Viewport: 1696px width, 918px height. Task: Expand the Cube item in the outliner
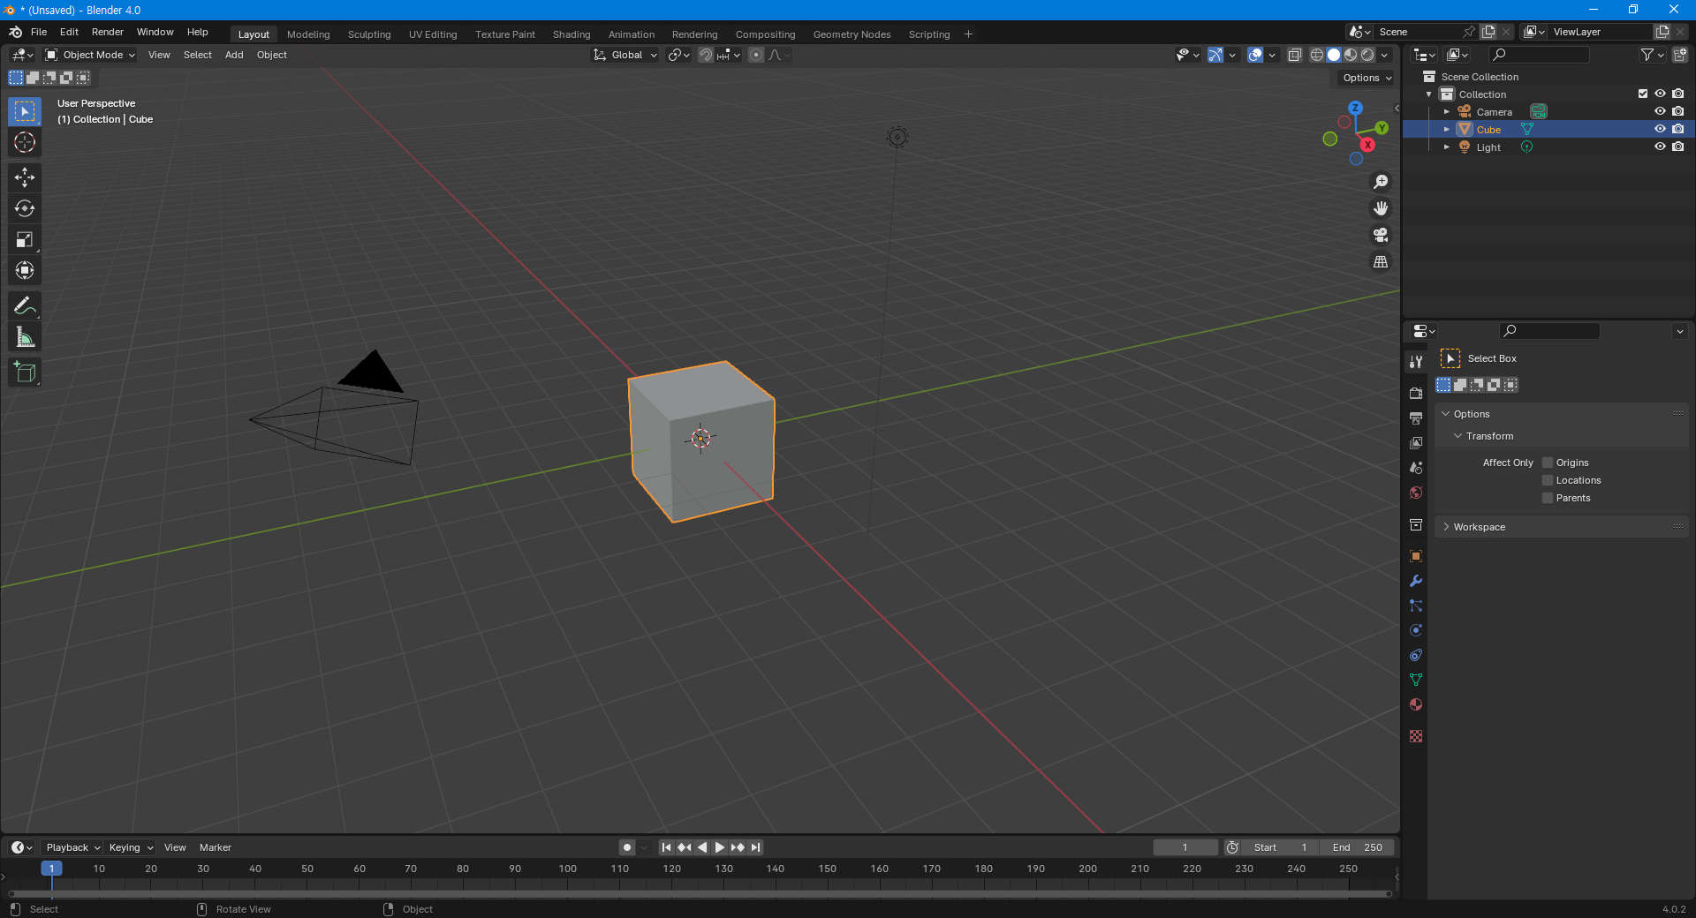[1447, 129]
